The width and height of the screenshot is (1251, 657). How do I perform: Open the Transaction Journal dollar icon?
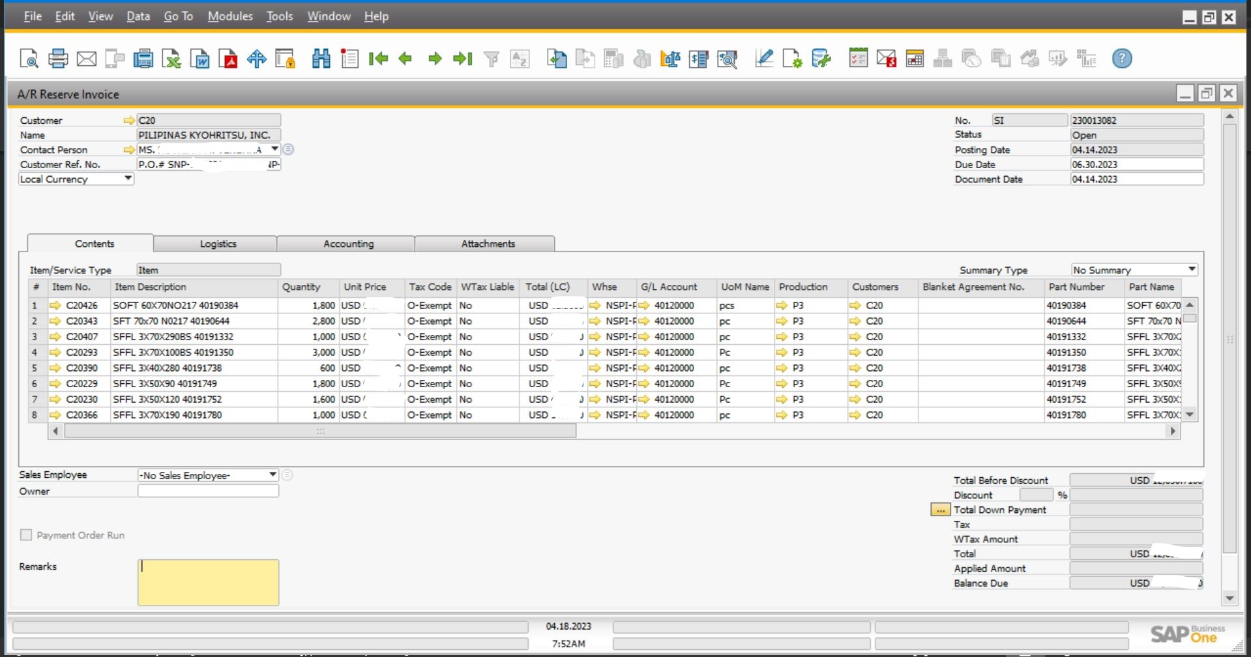click(x=699, y=59)
